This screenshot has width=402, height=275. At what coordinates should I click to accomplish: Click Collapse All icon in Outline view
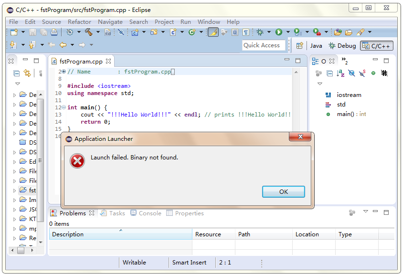tap(330, 74)
